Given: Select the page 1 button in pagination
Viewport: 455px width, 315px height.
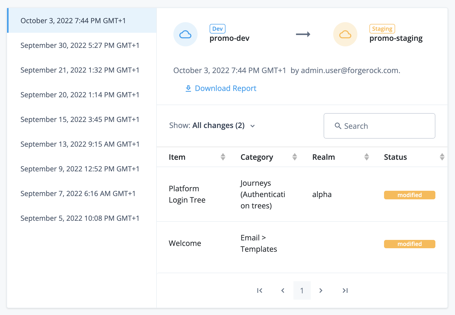Looking at the screenshot, I should coord(302,290).
